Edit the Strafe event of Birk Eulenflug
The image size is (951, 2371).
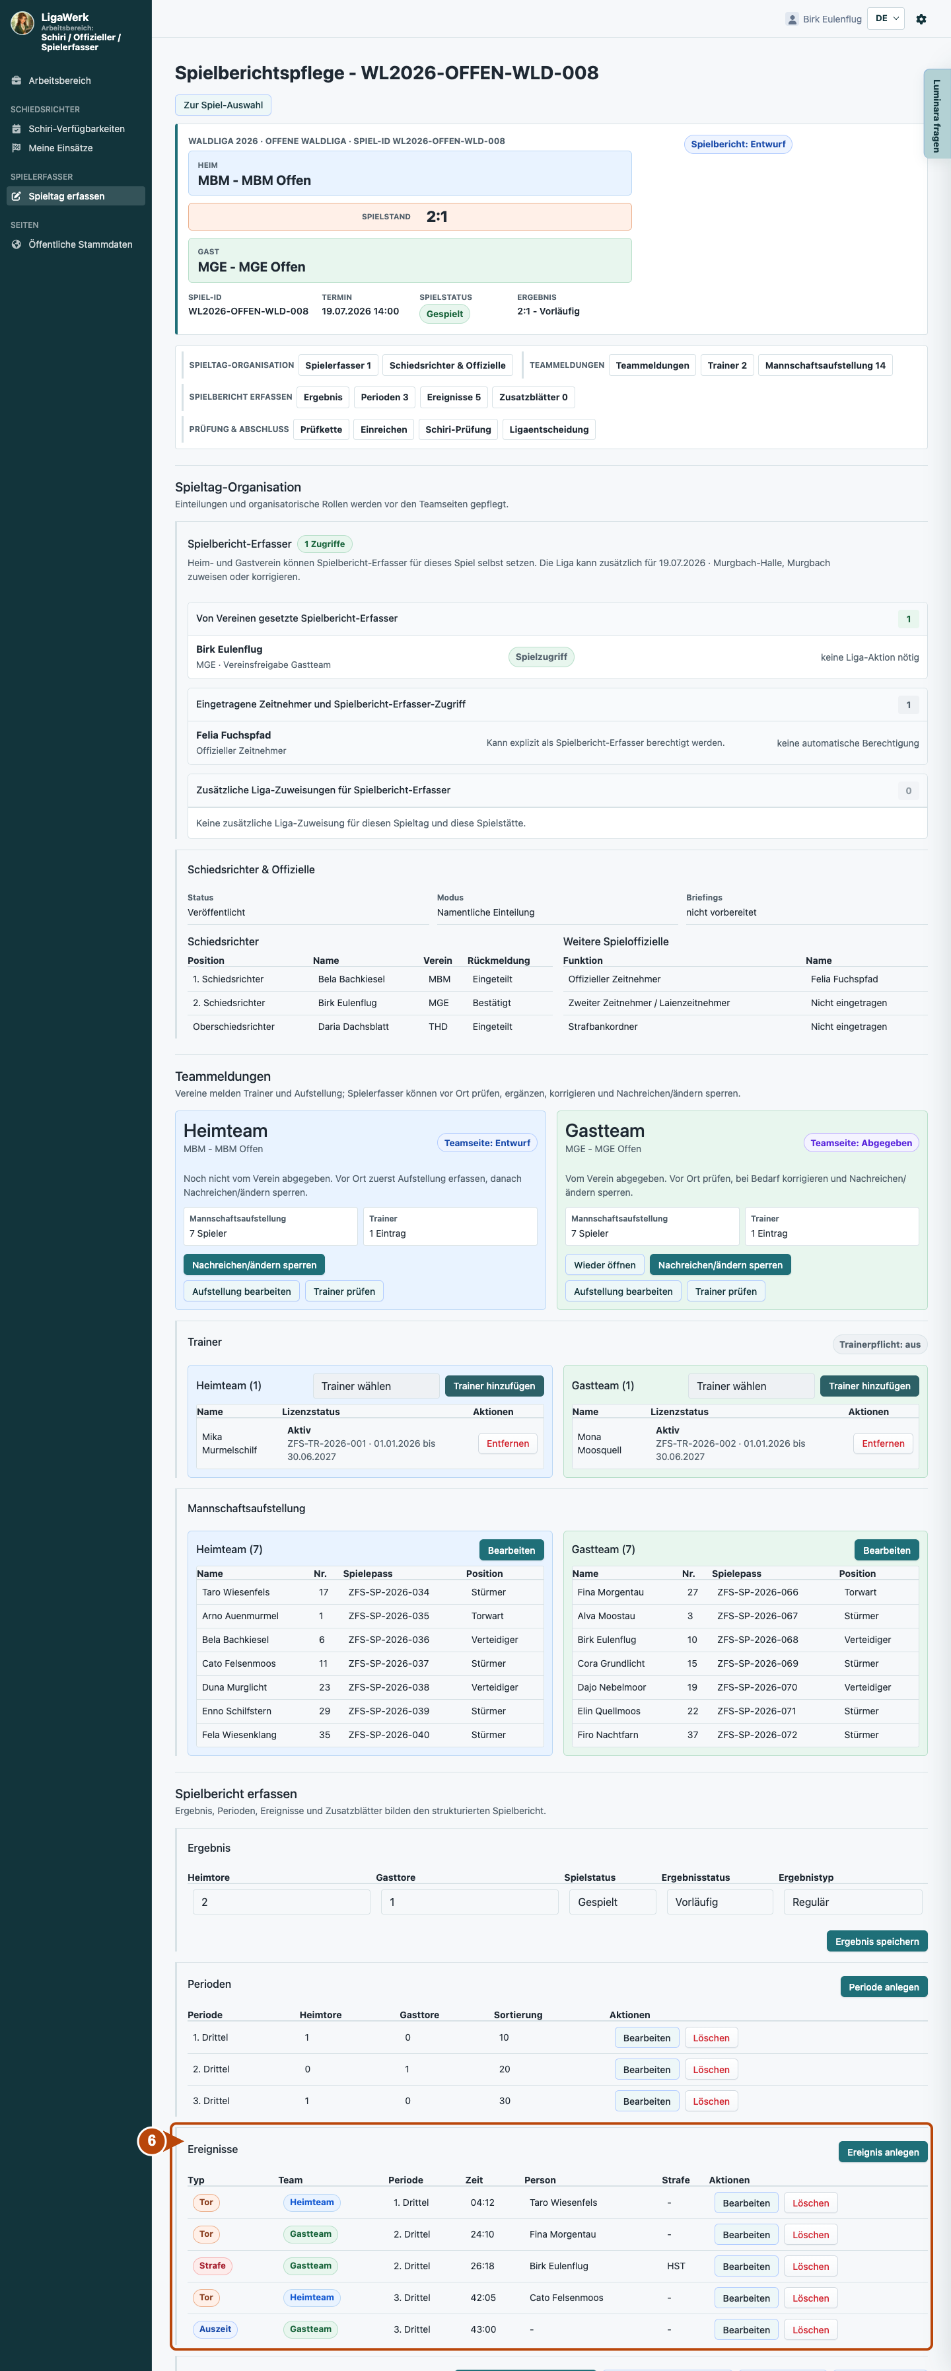[746, 2266]
